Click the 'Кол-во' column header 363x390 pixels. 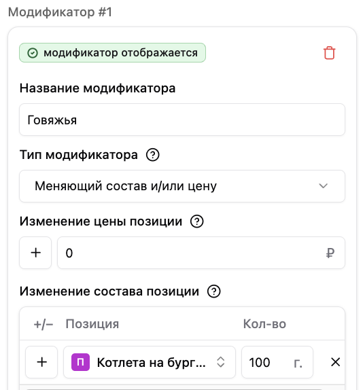point(264,324)
